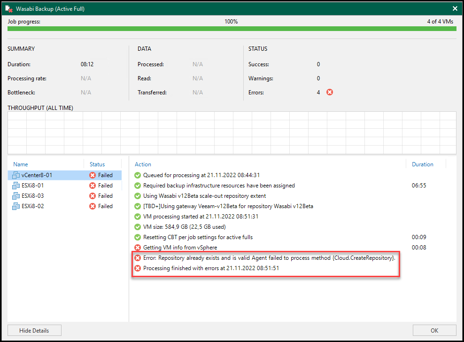This screenshot has height=342, width=464.
Task: Click the ESXi8-01 VM icon
Action: coord(16,186)
